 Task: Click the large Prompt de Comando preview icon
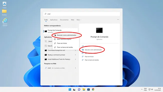99,30
